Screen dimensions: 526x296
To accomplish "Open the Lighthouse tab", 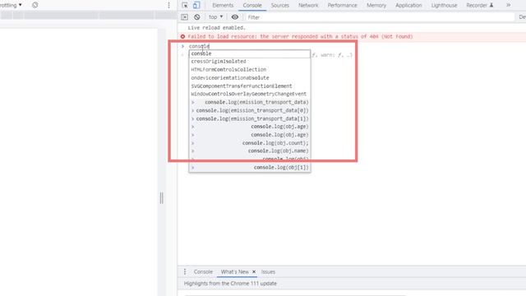I will coord(444,6).
